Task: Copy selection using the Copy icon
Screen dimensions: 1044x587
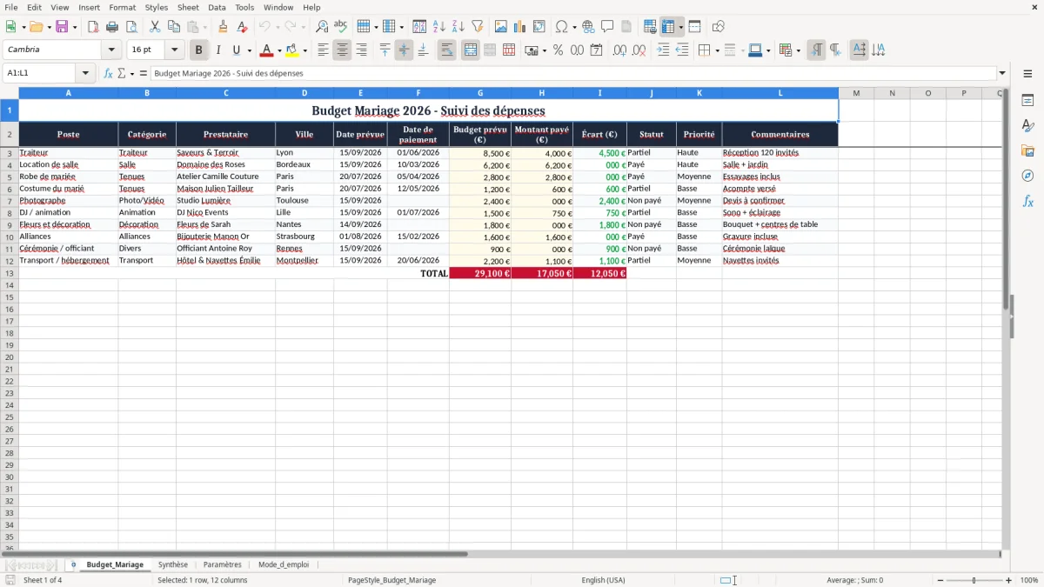Action: (x=173, y=27)
